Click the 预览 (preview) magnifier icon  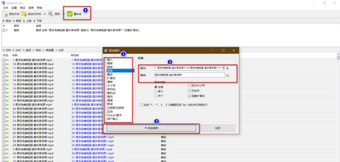click(x=51, y=14)
